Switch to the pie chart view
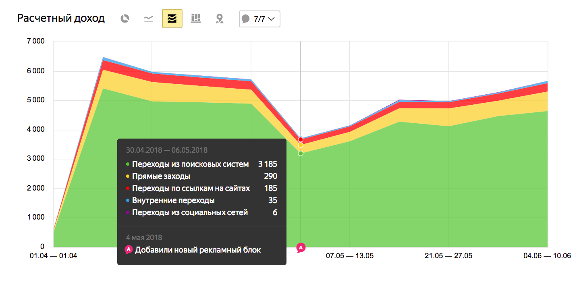 [125, 19]
